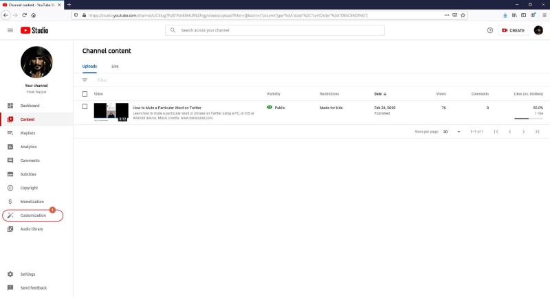This screenshot has width=550, height=297.
Task: Open Analytics in the sidebar
Action: tap(36, 147)
